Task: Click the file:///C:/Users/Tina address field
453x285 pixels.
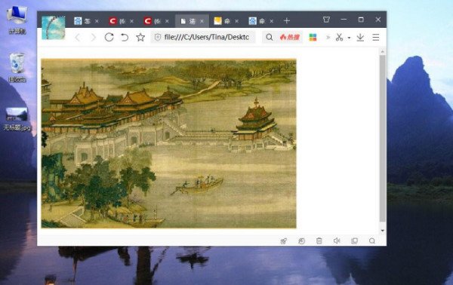Action: (x=203, y=37)
